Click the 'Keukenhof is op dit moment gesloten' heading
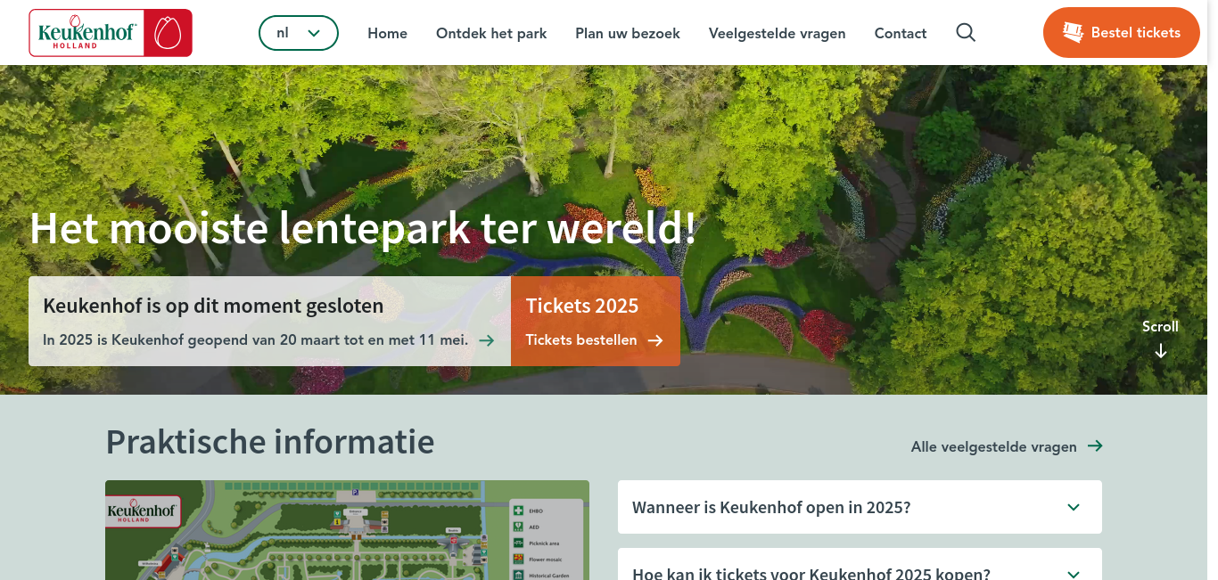 pos(213,306)
